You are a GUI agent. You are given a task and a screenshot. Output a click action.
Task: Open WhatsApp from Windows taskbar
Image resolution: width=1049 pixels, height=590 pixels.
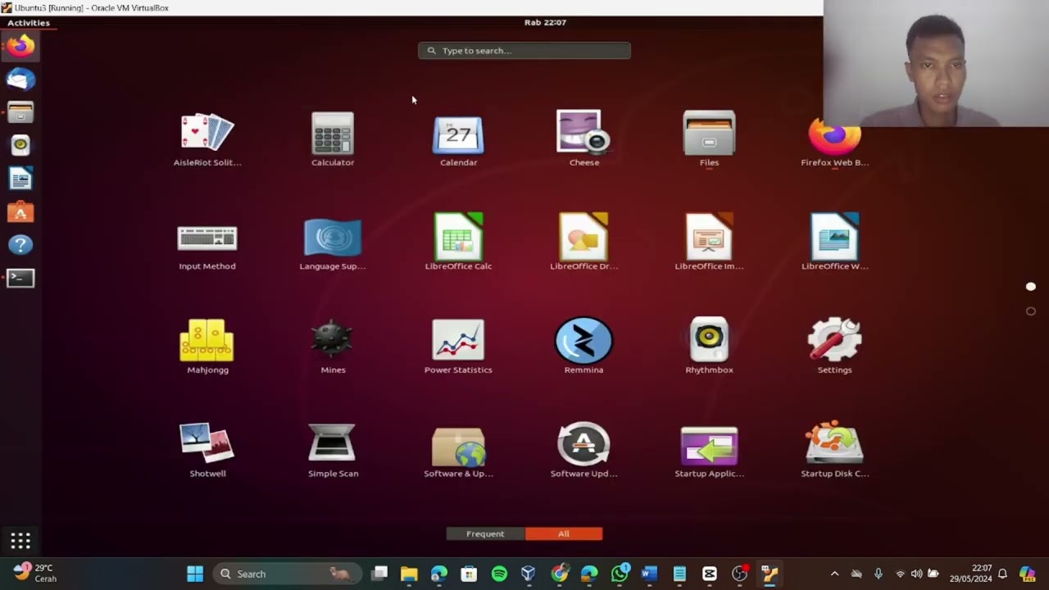(x=620, y=574)
